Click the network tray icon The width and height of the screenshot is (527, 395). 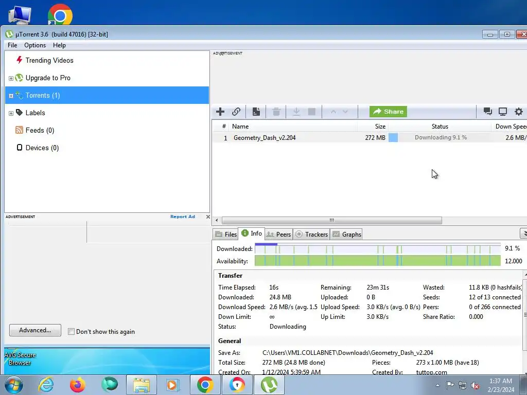point(463,385)
